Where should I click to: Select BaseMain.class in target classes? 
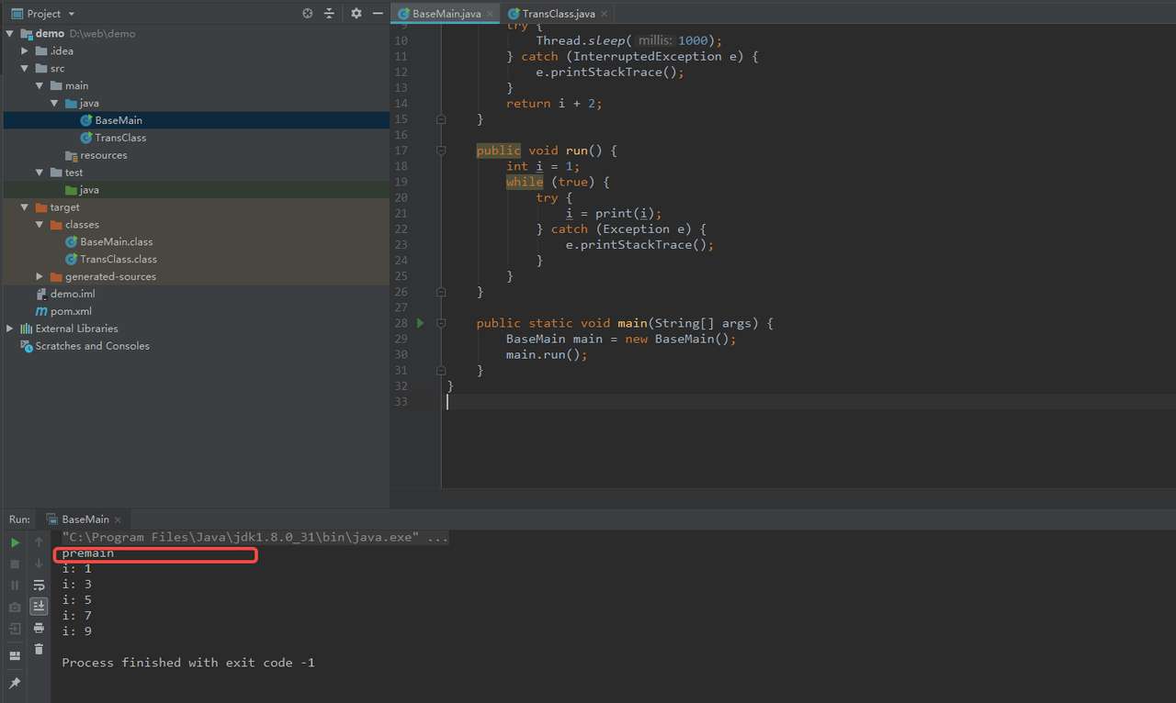tap(117, 242)
